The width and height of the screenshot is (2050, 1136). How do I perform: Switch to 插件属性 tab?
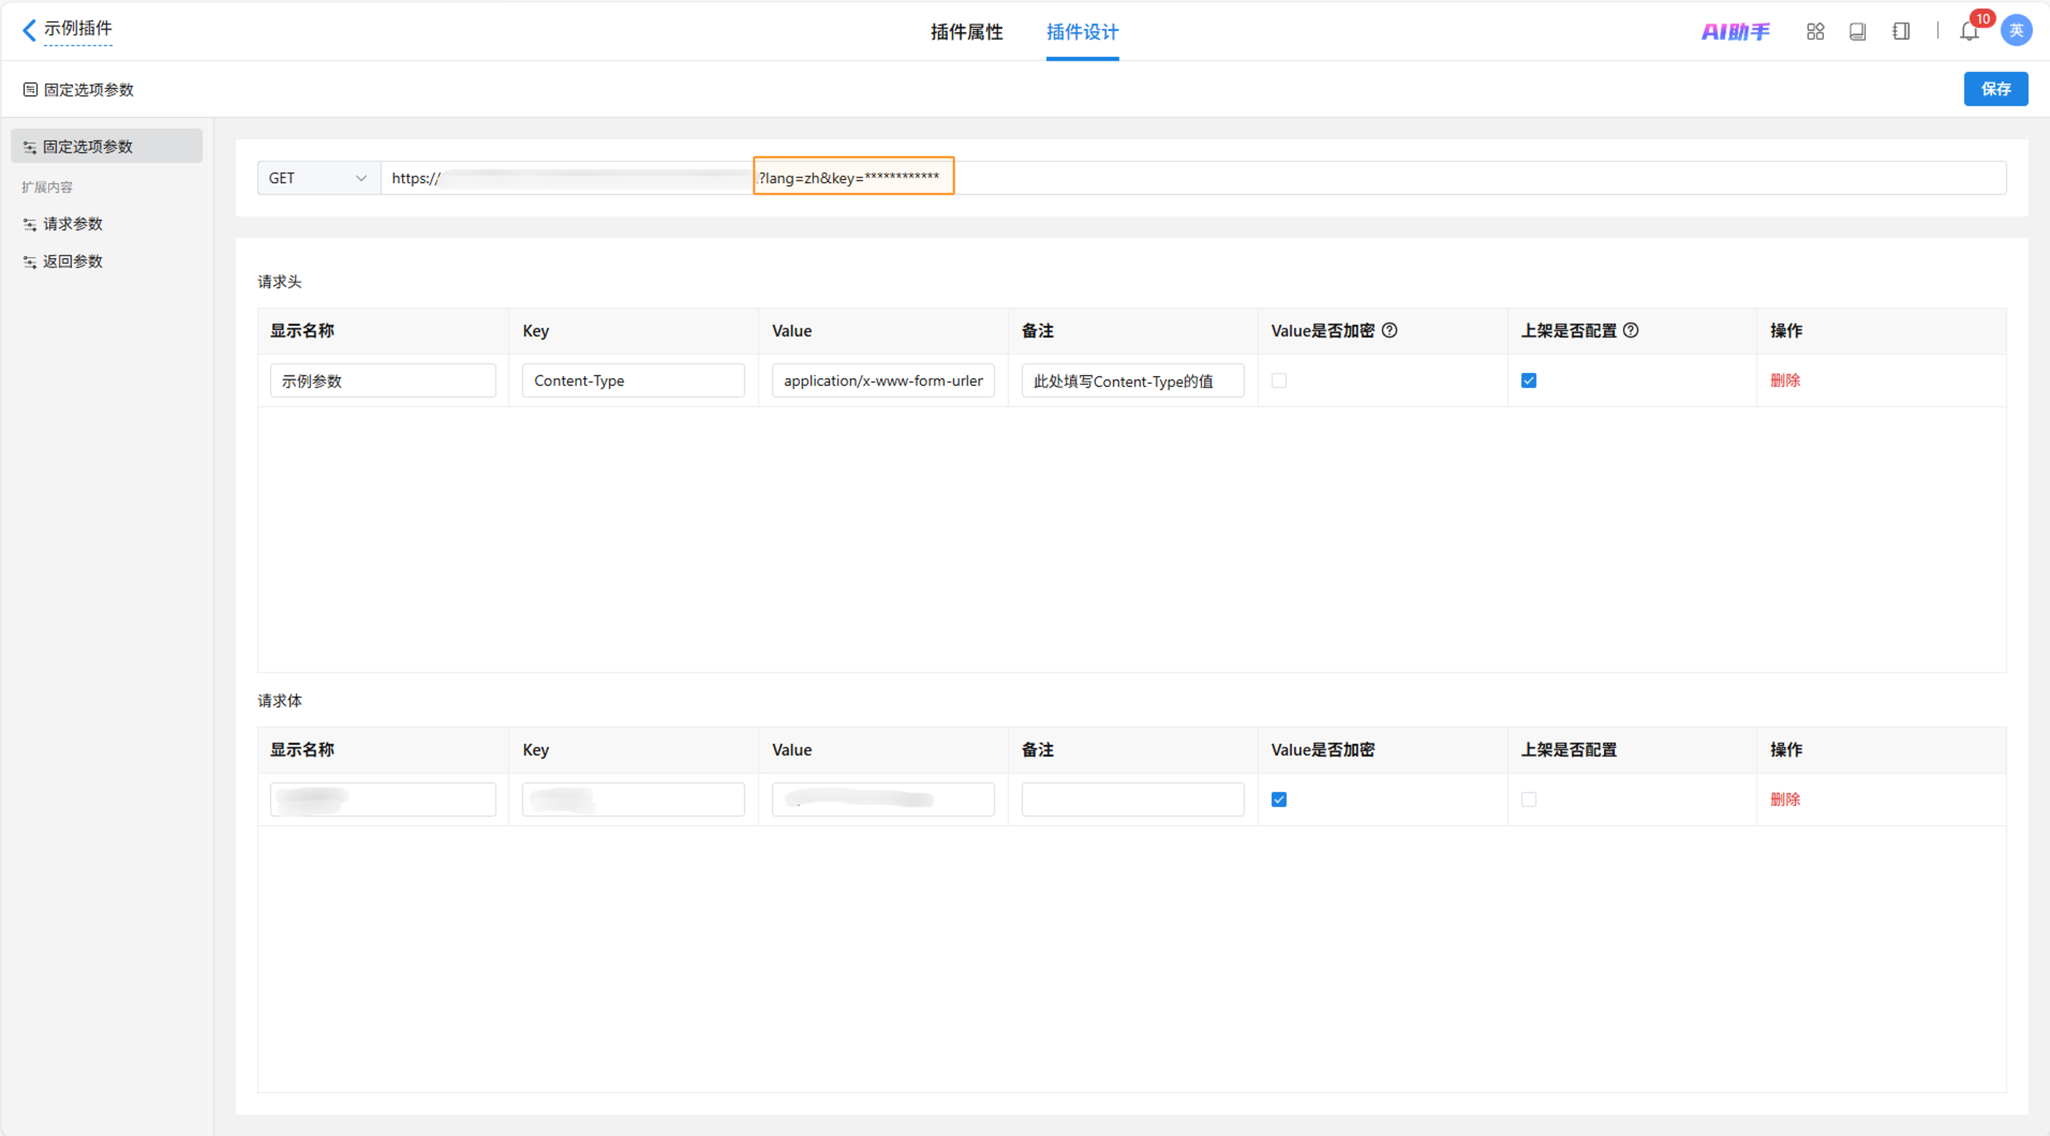click(x=966, y=32)
